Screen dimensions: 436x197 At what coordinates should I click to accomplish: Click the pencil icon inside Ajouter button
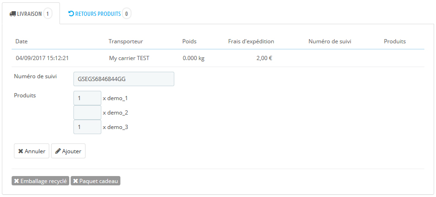[x=58, y=151]
